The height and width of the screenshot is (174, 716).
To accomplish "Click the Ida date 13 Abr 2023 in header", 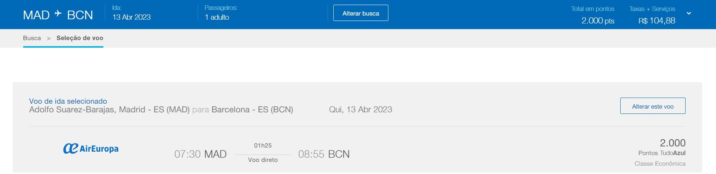I will pyautogui.click(x=131, y=17).
